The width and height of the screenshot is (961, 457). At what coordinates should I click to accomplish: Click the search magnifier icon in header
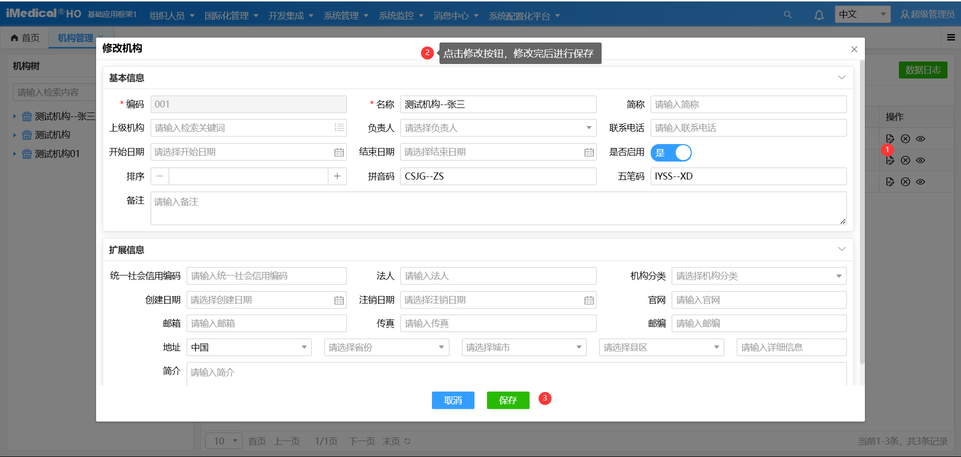coord(787,15)
